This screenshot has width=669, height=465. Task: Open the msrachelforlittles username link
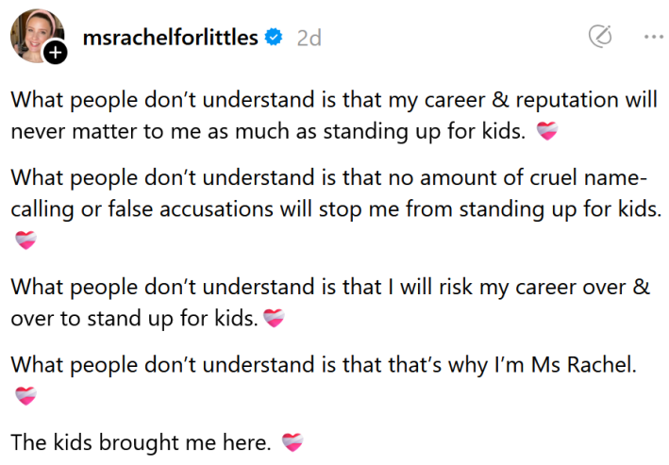(x=171, y=38)
